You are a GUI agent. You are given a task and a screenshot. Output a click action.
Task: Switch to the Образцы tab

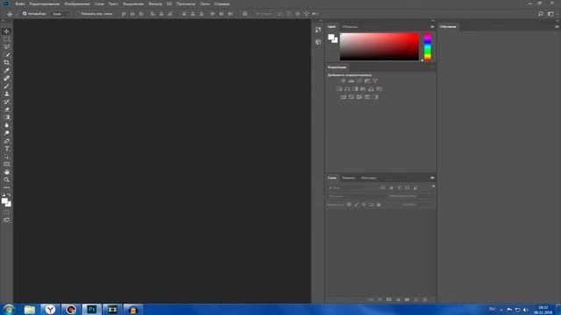350,27
